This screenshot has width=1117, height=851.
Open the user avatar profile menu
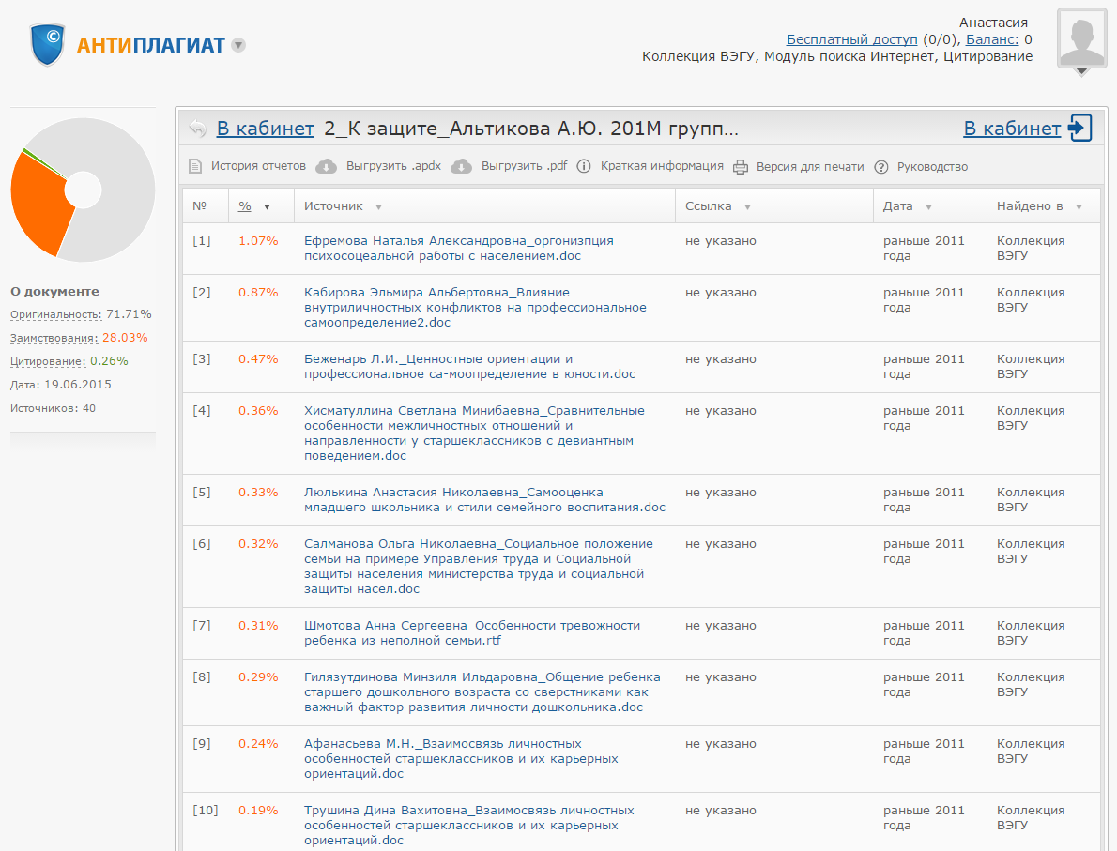tap(1081, 39)
